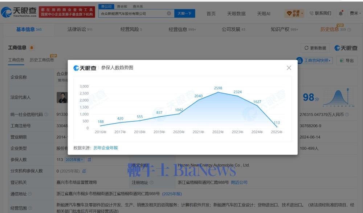Click help icon beside 统一社会信用代码
The height and width of the screenshot is (213, 363).
point(46,114)
